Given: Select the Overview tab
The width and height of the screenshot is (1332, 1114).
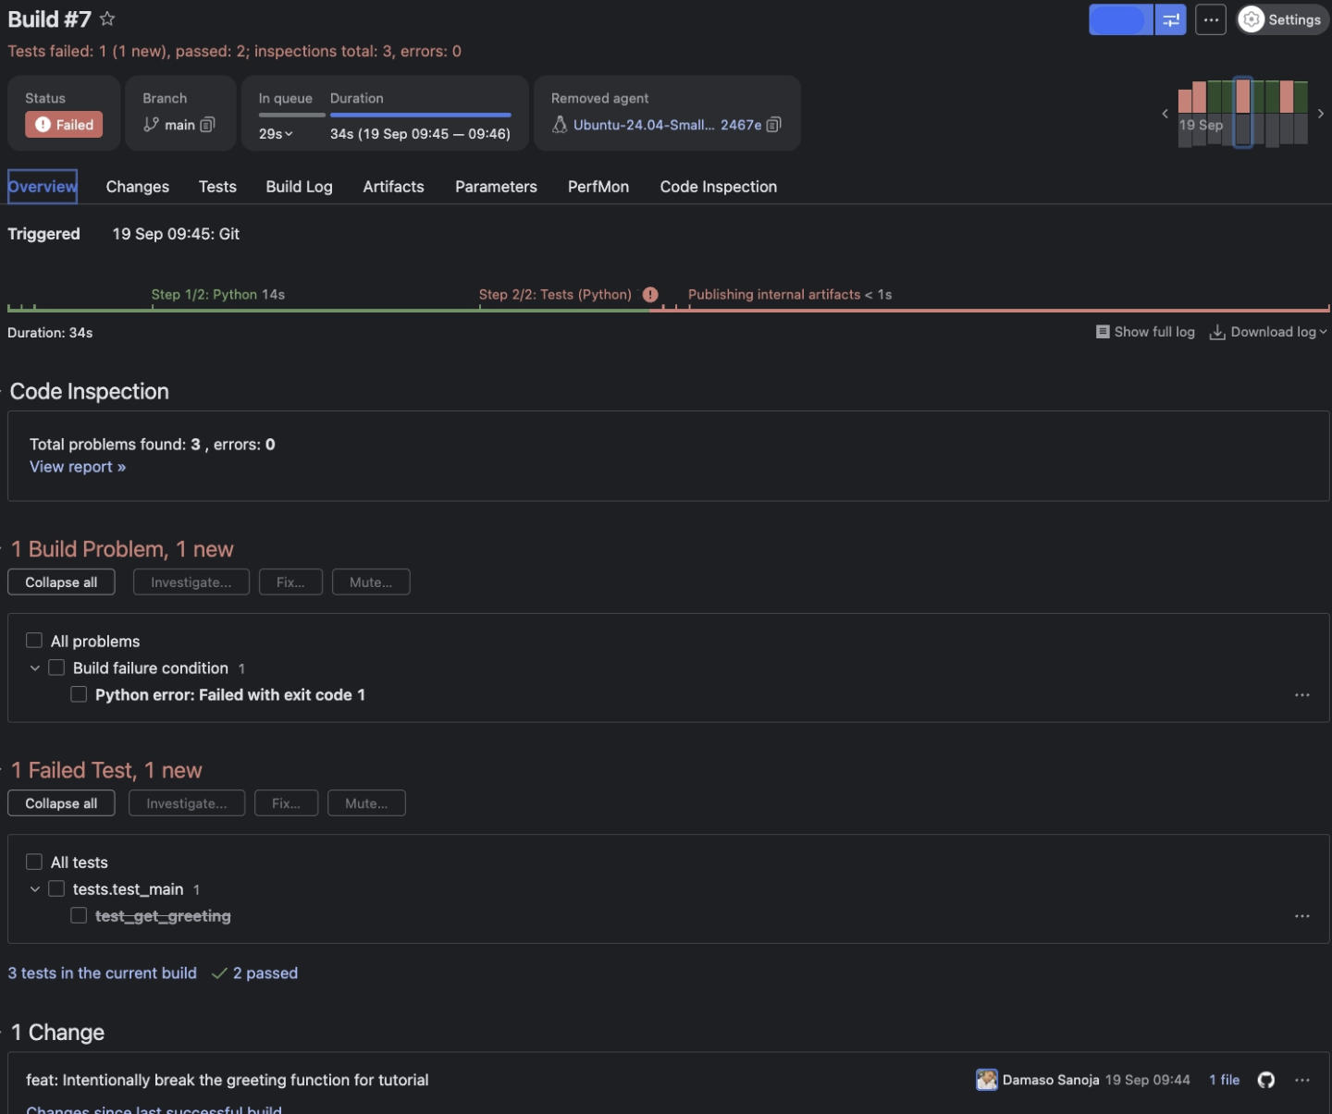Looking at the screenshot, I should 43,187.
